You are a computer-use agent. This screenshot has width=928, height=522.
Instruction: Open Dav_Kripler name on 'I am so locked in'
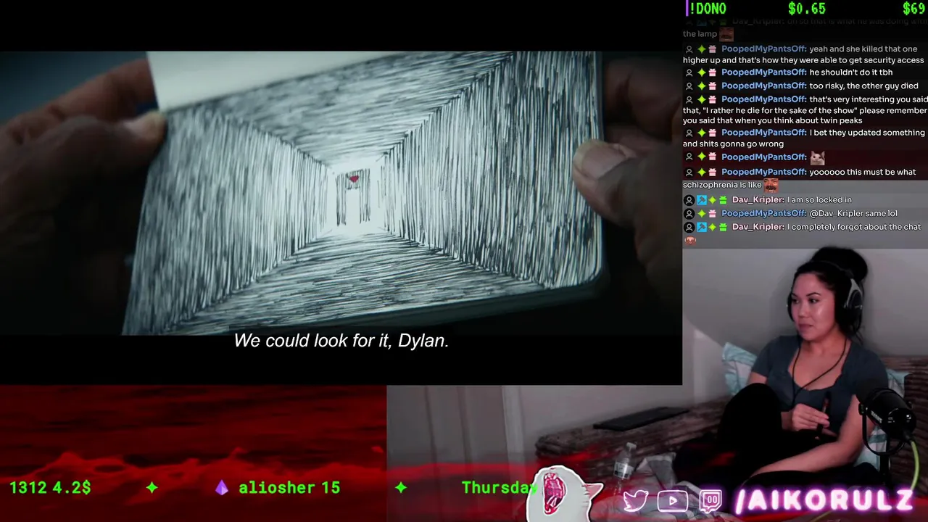click(758, 200)
